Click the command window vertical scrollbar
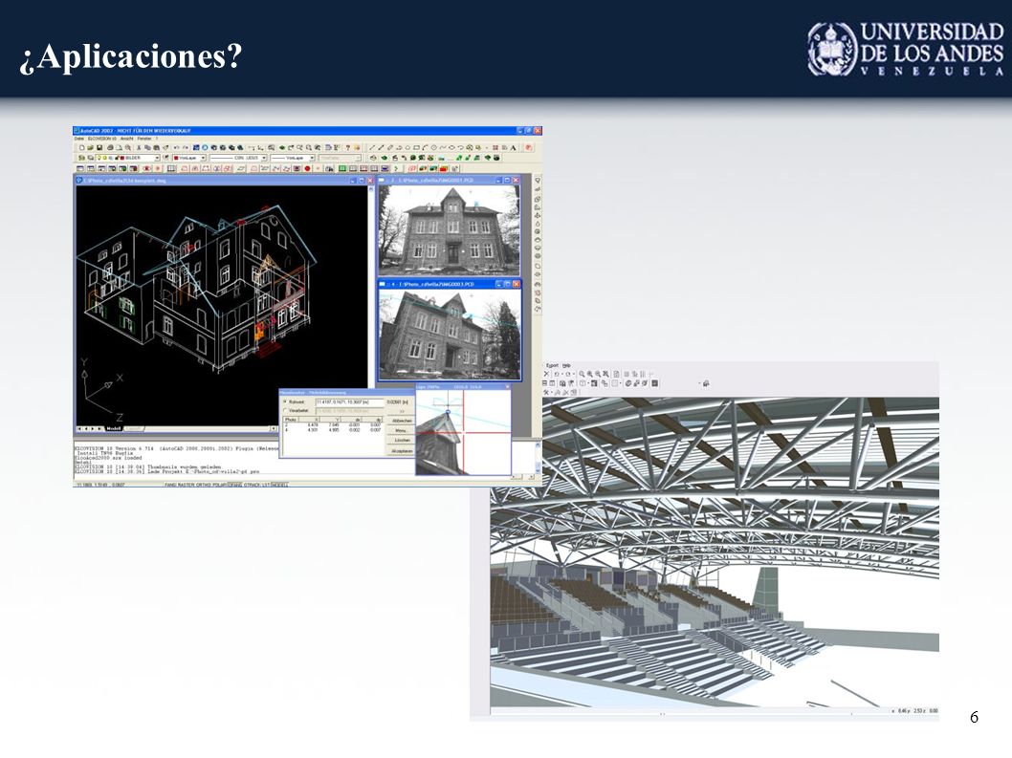 click(x=538, y=460)
